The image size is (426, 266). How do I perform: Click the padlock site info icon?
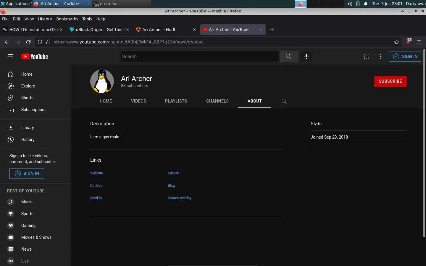pos(48,42)
